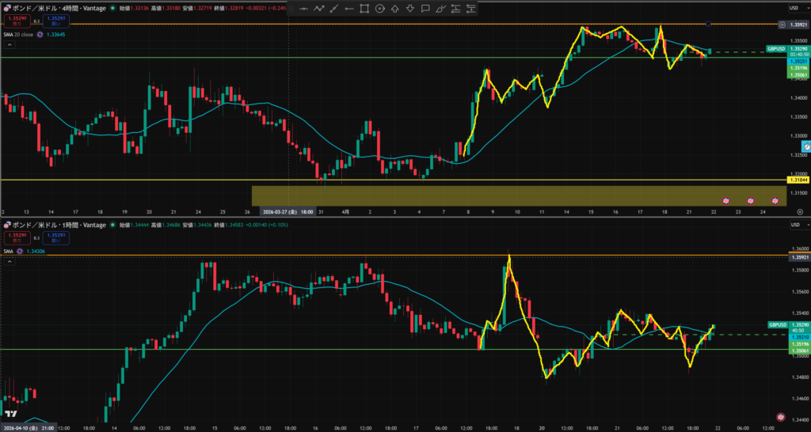This screenshot has height=432, width=811.
Task: Select the horizontal line drawing tool
Action: pos(303,9)
